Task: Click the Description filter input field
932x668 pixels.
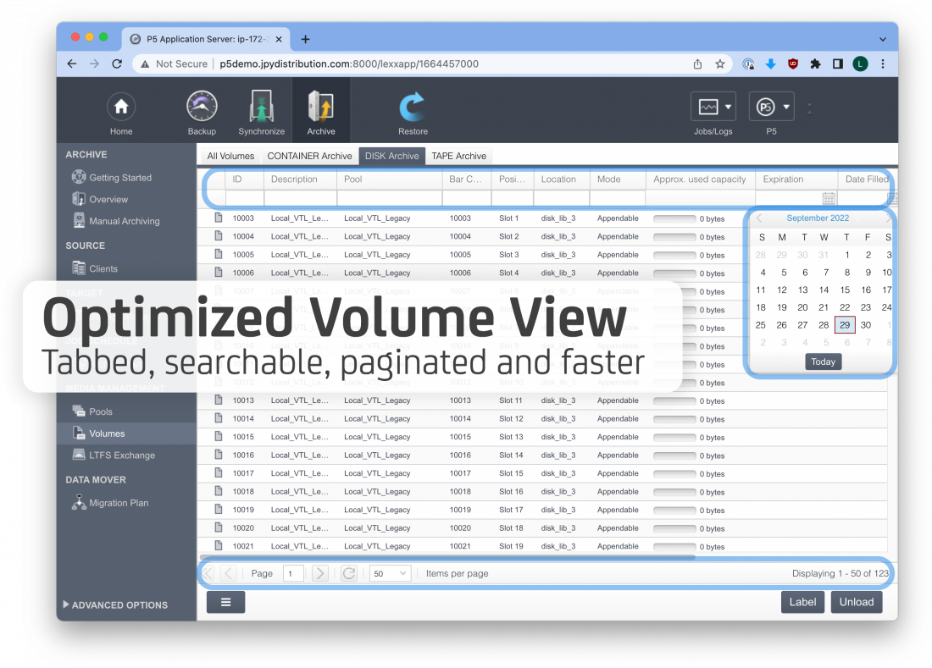Action: click(300, 198)
